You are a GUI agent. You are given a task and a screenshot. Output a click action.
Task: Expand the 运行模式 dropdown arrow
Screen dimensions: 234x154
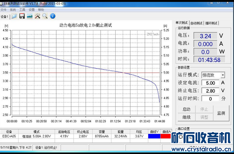pyautogui.click(x=223, y=75)
